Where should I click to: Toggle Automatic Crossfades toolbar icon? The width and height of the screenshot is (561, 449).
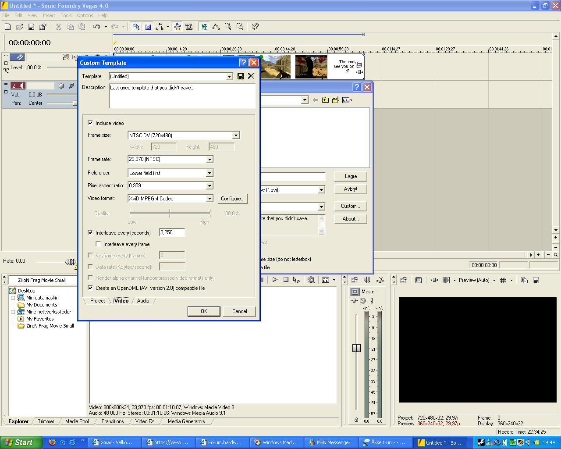[148, 27]
